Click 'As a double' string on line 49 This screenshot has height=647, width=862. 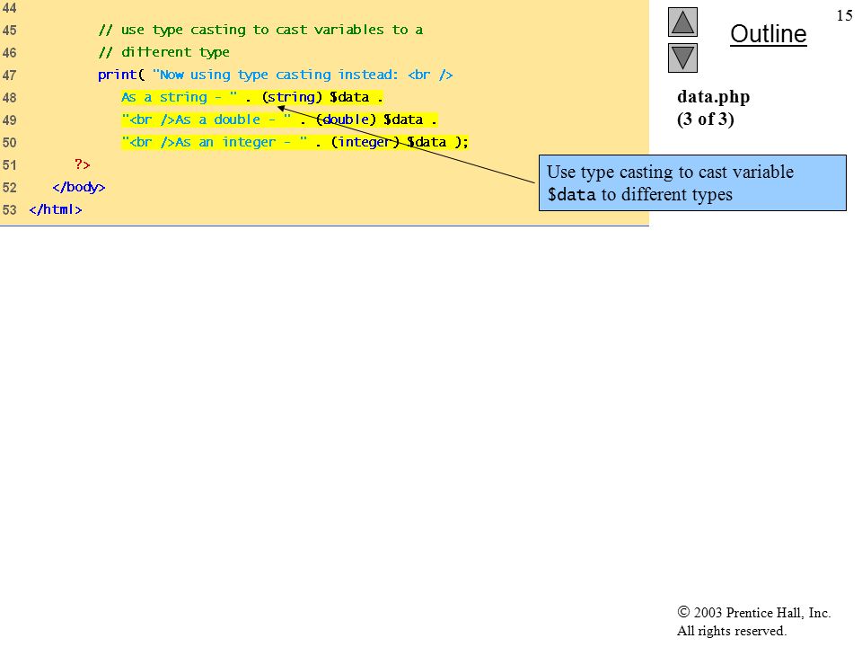coord(217,120)
